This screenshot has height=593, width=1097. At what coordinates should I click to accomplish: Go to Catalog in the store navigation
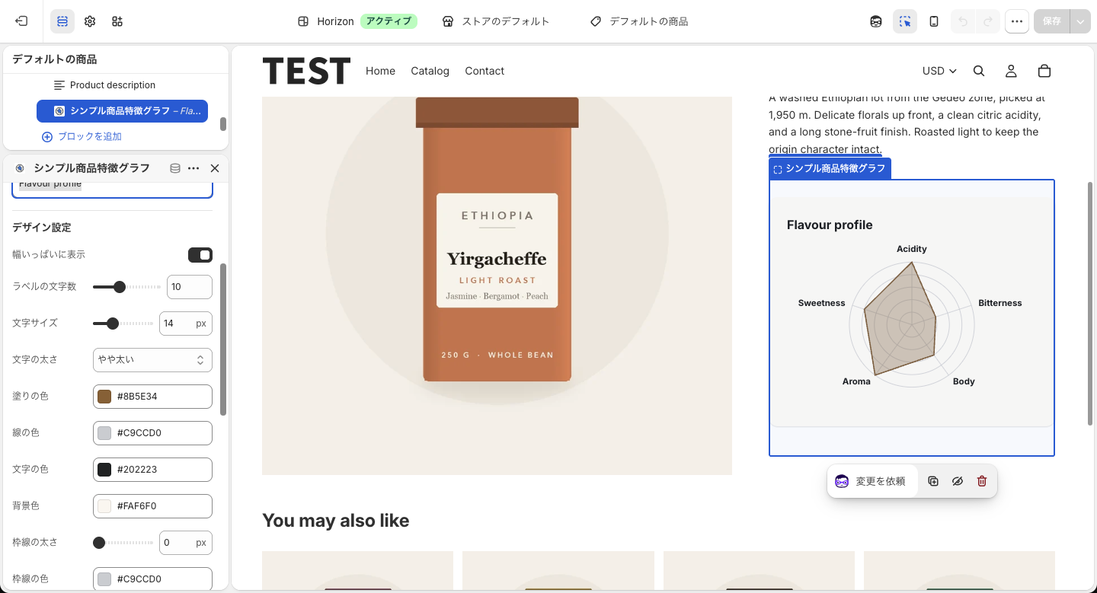[430, 71]
